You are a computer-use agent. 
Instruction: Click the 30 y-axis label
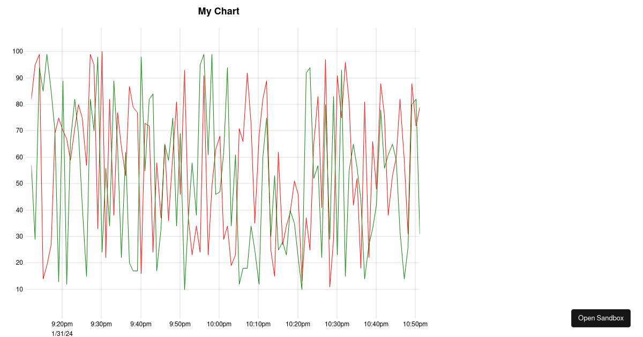tap(20, 236)
